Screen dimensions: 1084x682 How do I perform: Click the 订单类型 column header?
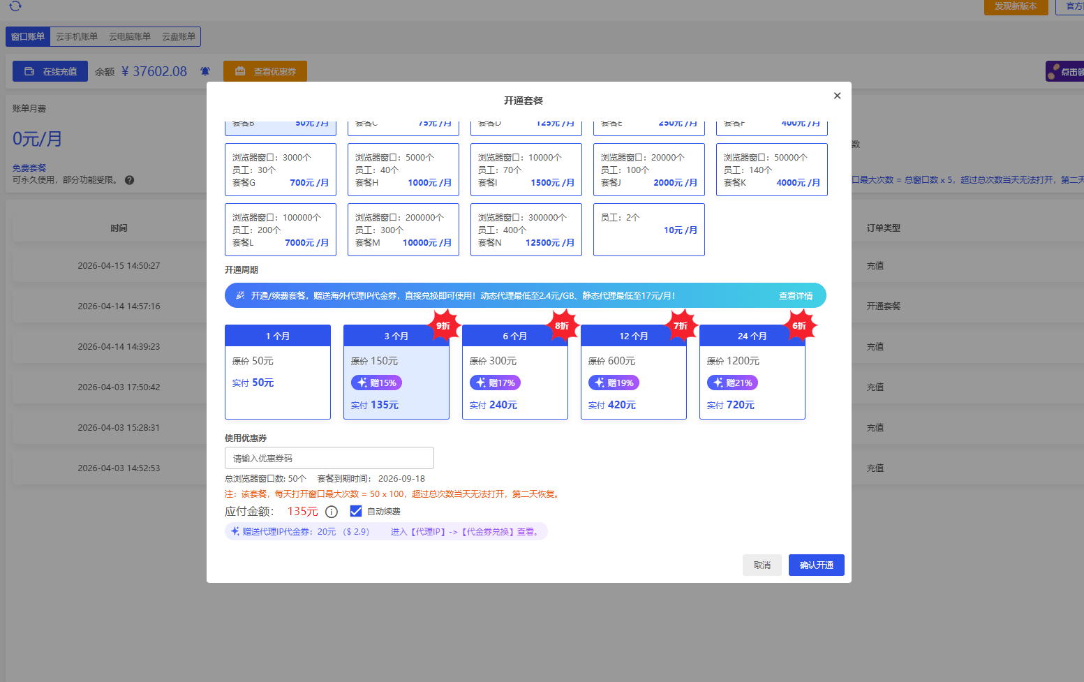pos(883,228)
